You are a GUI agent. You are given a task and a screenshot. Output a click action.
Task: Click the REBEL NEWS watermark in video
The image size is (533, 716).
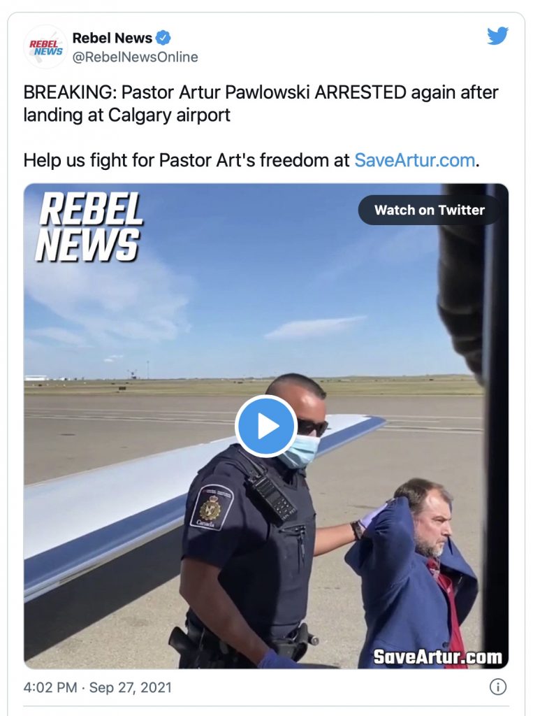coord(89,227)
